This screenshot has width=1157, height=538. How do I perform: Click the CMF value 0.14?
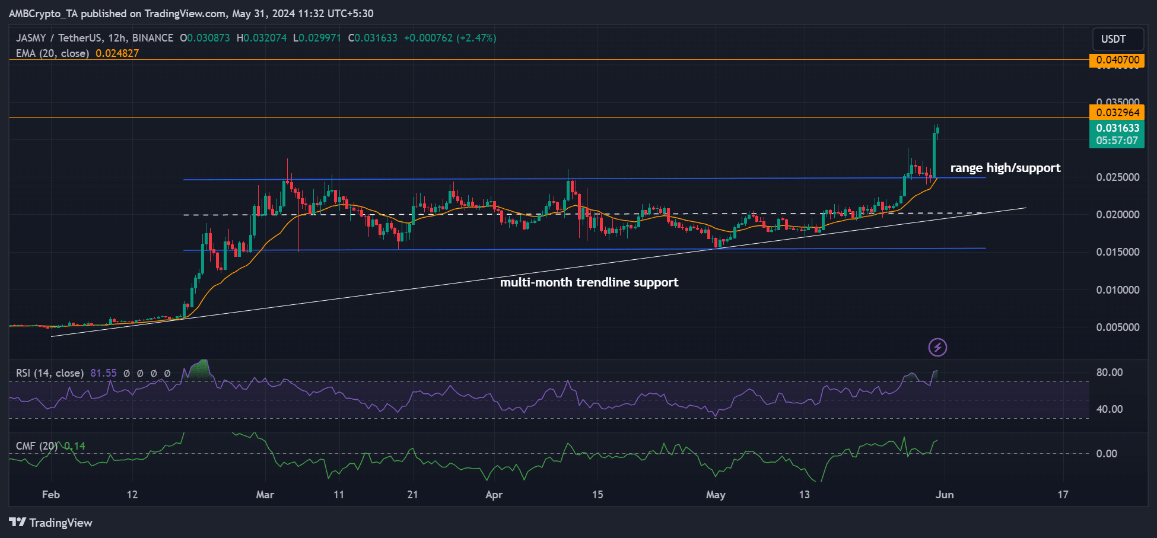(74, 446)
